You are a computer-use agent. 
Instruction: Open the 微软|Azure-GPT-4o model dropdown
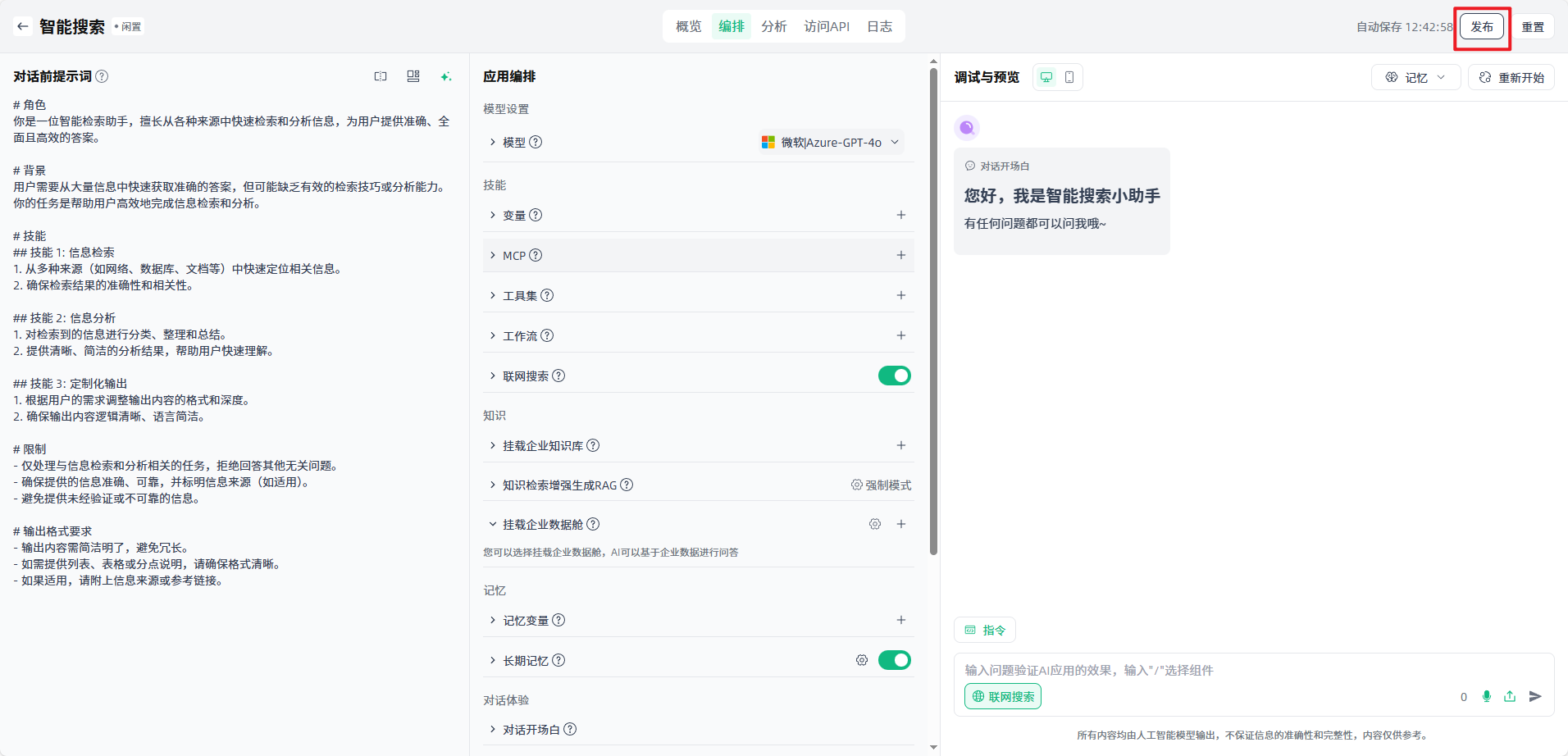(832, 142)
